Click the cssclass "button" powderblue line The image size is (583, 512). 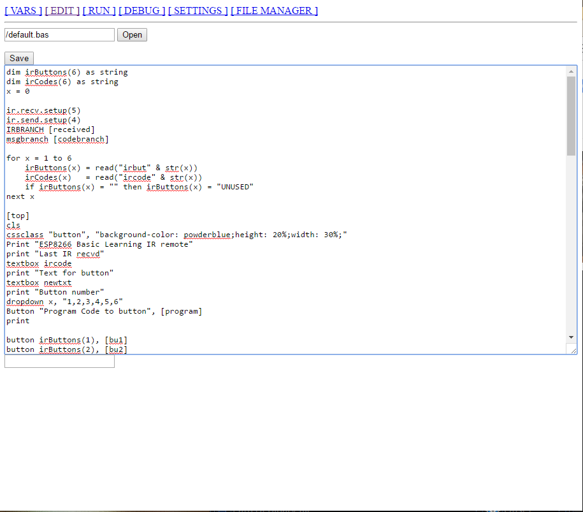[176, 235]
